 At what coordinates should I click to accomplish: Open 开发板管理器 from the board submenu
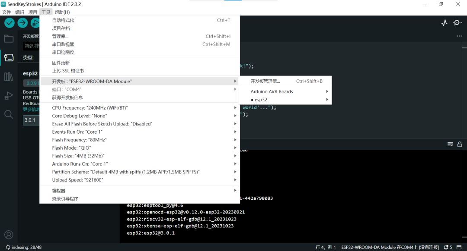[265, 81]
